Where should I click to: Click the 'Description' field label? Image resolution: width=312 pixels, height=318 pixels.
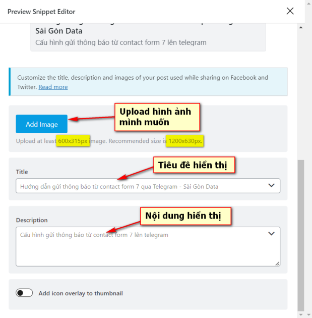tap(32, 220)
